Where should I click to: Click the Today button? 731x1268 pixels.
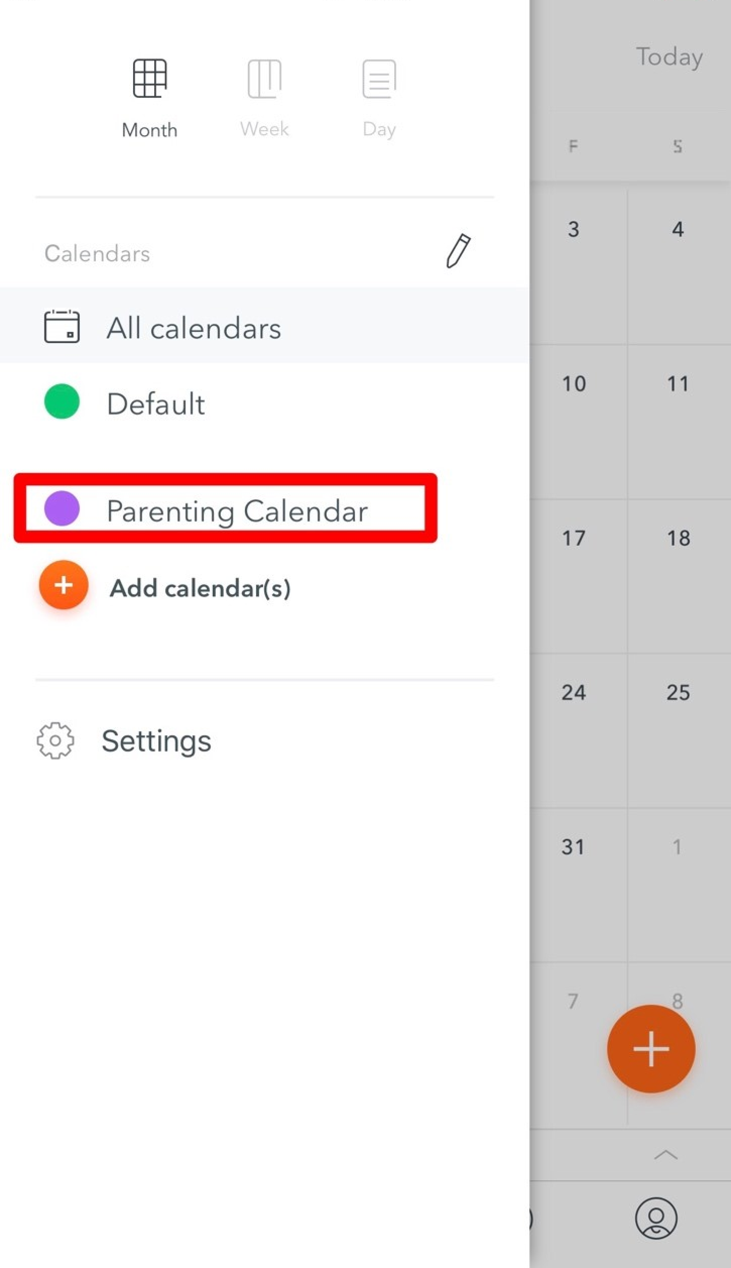[x=669, y=57]
